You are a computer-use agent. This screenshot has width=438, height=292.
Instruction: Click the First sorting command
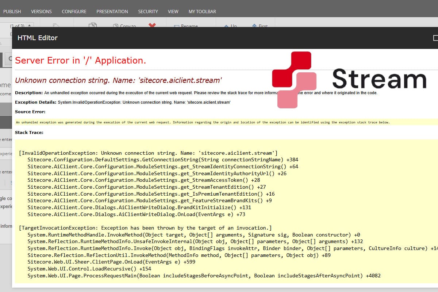[260, 26]
